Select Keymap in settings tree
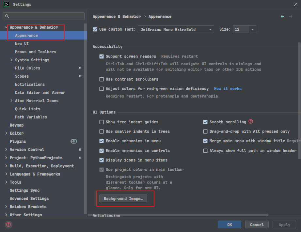Screen dimensions: 301x232 pos(17,125)
